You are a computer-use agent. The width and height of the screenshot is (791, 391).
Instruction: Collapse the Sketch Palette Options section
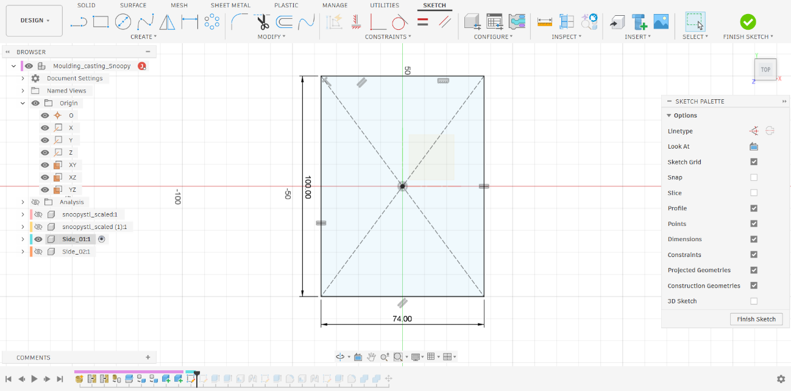tap(669, 115)
